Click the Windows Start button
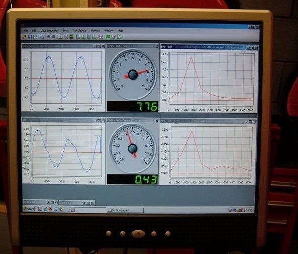The image size is (298, 254). (x=29, y=209)
